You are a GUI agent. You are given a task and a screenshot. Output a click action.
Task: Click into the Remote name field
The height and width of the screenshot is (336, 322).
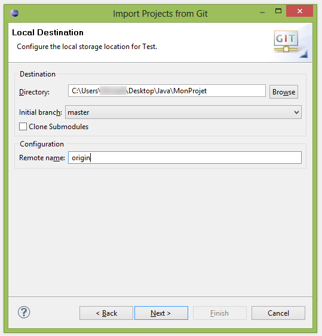pyautogui.click(x=185, y=158)
